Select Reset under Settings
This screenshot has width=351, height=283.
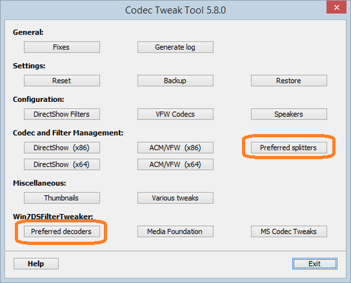(62, 81)
